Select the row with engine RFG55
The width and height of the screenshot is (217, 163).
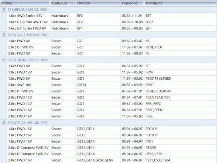click(x=112, y=147)
